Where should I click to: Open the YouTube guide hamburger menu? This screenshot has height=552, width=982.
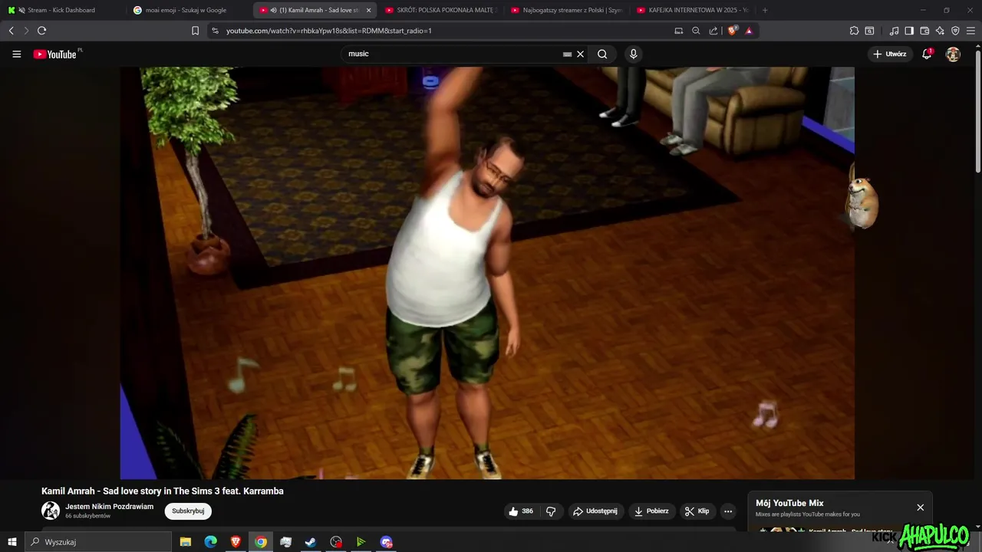click(16, 54)
